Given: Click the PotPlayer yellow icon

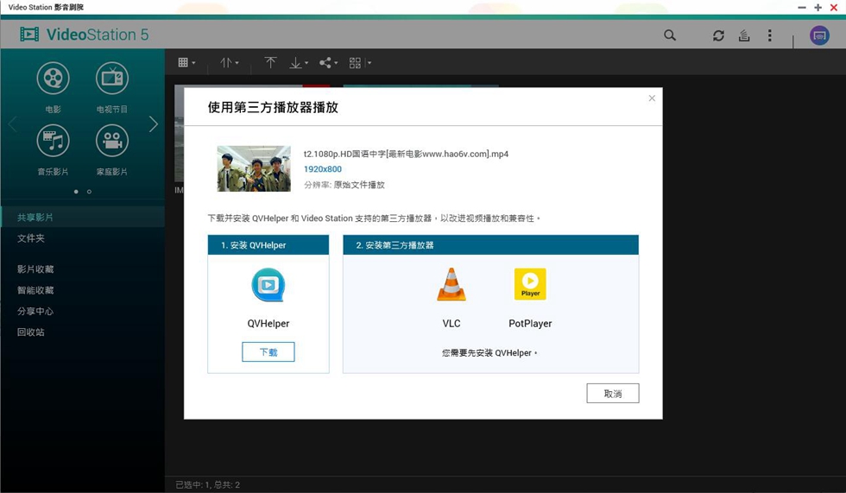Looking at the screenshot, I should pos(530,284).
